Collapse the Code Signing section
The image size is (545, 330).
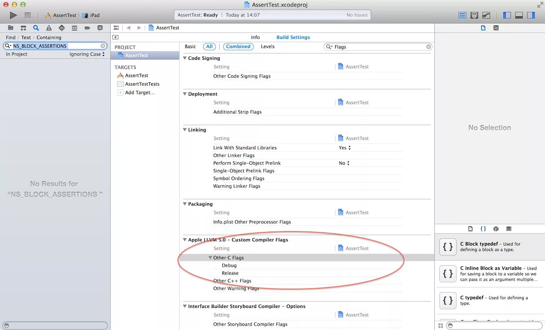[185, 58]
